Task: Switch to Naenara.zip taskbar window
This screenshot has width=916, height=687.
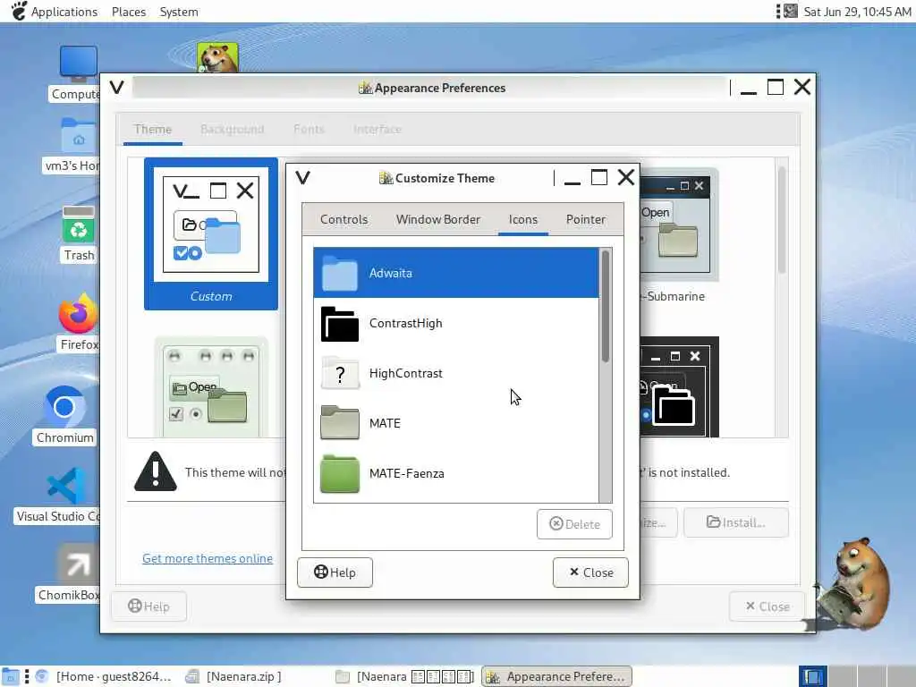Action: [233, 676]
